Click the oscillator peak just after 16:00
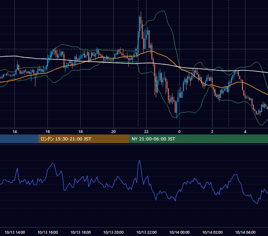 pos(53,164)
